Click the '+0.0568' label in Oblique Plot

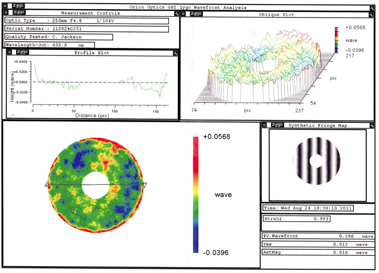click(355, 27)
